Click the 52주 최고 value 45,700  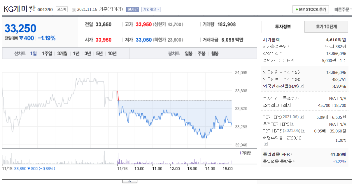point(324,105)
